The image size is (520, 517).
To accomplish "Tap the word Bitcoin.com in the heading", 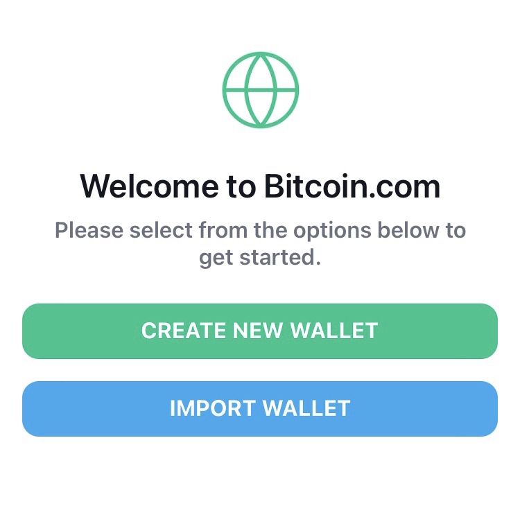I will coord(352,186).
